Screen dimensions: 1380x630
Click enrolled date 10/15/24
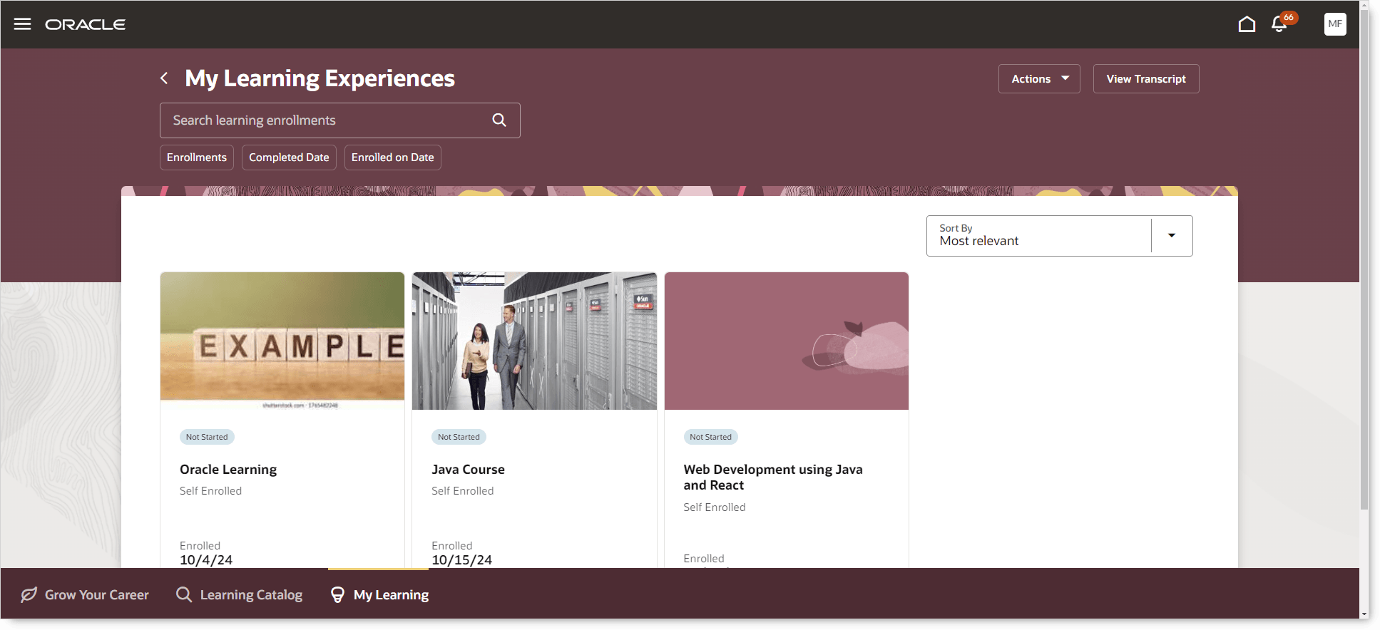(461, 560)
